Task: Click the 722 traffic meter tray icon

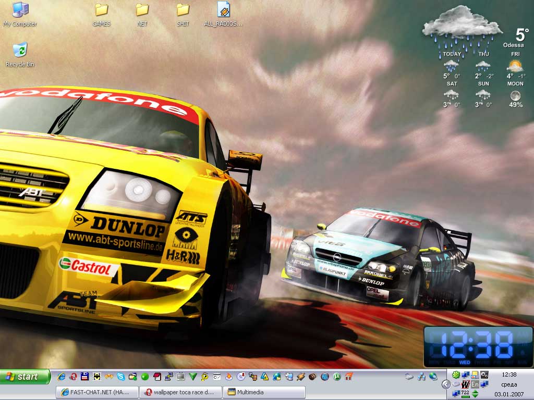Action: click(x=466, y=394)
